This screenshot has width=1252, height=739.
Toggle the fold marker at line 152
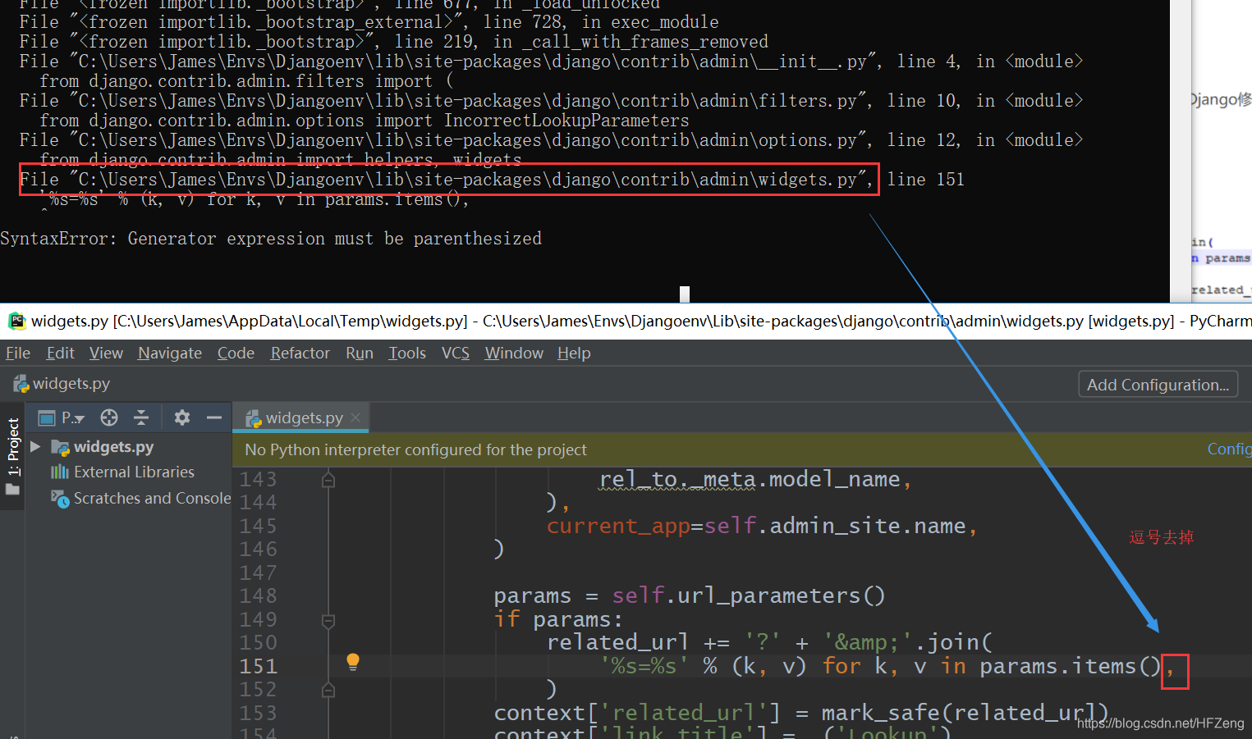point(328,691)
